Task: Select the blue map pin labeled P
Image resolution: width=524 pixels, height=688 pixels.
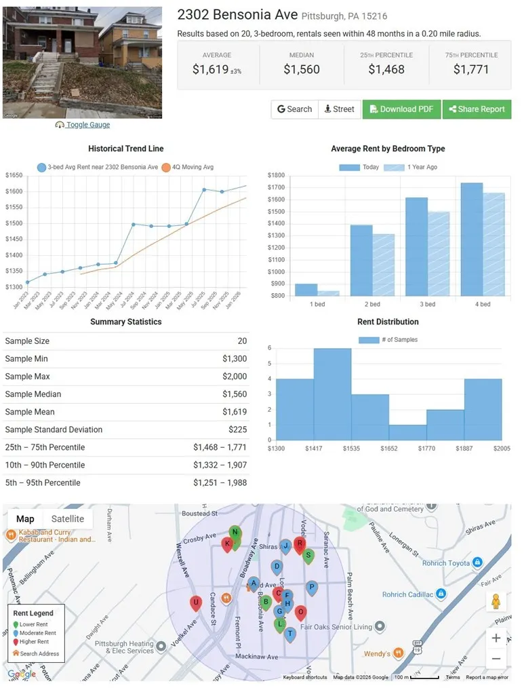Action: [311, 588]
